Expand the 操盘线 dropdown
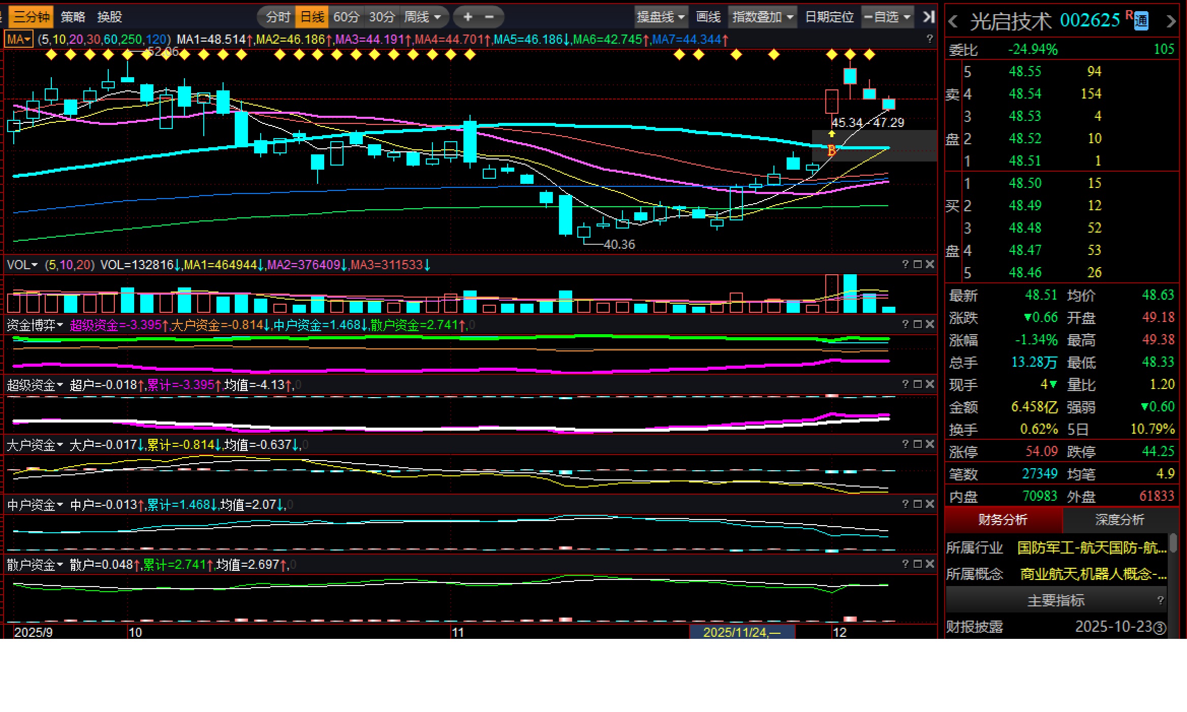 661,17
